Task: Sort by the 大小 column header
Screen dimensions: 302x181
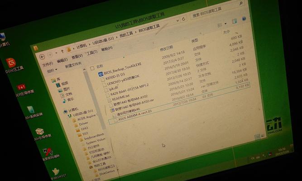Action: [x=226, y=32]
